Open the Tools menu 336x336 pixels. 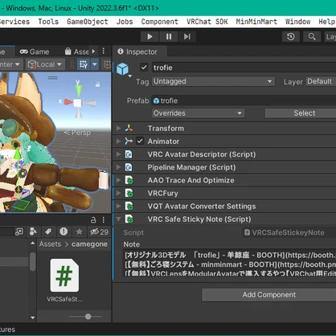[48, 22]
